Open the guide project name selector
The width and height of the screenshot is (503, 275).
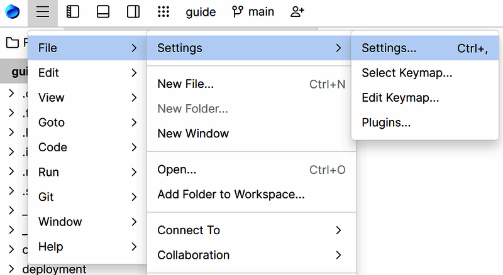tap(201, 12)
